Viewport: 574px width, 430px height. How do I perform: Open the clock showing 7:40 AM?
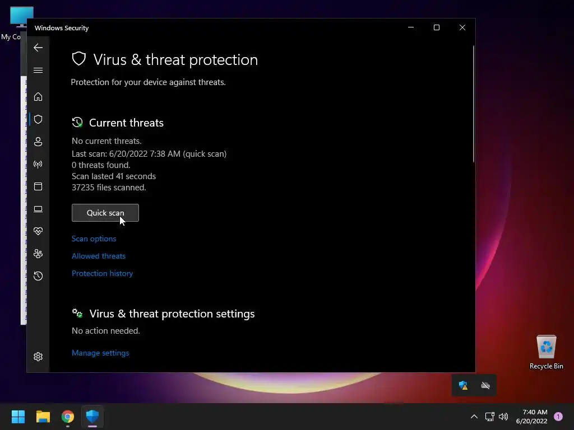tap(531, 417)
